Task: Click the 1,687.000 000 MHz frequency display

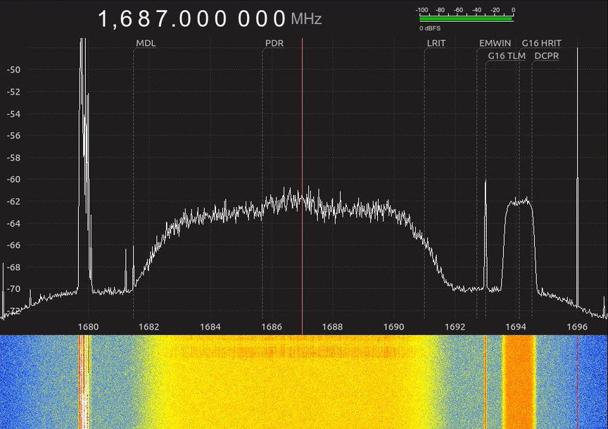Action: click(210, 18)
